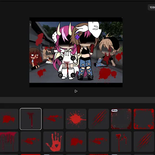
Task: Select the blood smear sticker next to the drip sticker
Action: pos(53,119)
